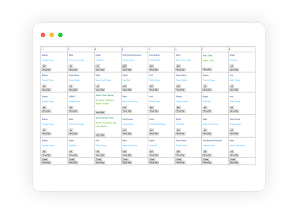Open Venue Map under Sanskrit, French, German cell
298x215 pixels.
point(100,112)
